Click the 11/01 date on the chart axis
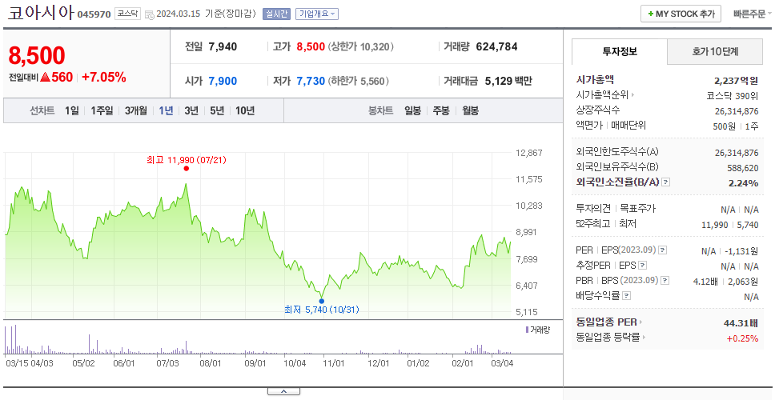Viewport: 775px width, 400px height. click(x=334, y=363)
